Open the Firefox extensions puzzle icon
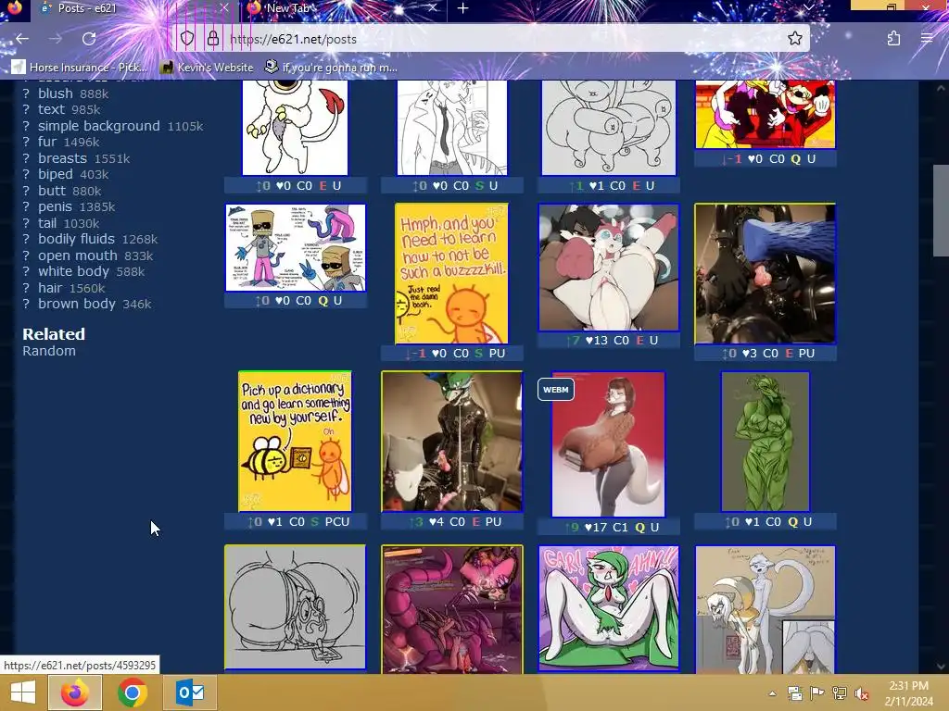Viewport: 949px width, 711px height. pyautogui.click(x=893, y=39)
